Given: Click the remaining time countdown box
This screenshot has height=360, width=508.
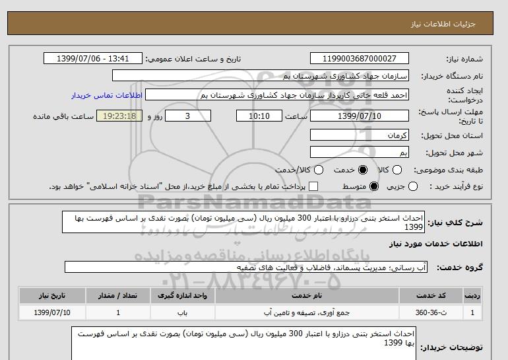Looking at the screenshot, I should point(119,116).
